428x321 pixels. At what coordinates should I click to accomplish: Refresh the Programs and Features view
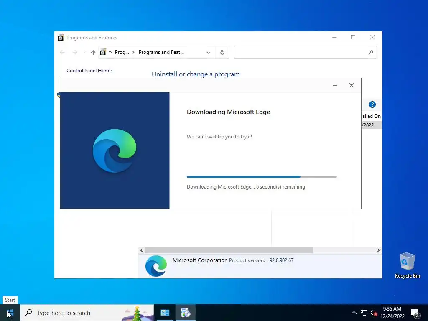pos(222,52)
